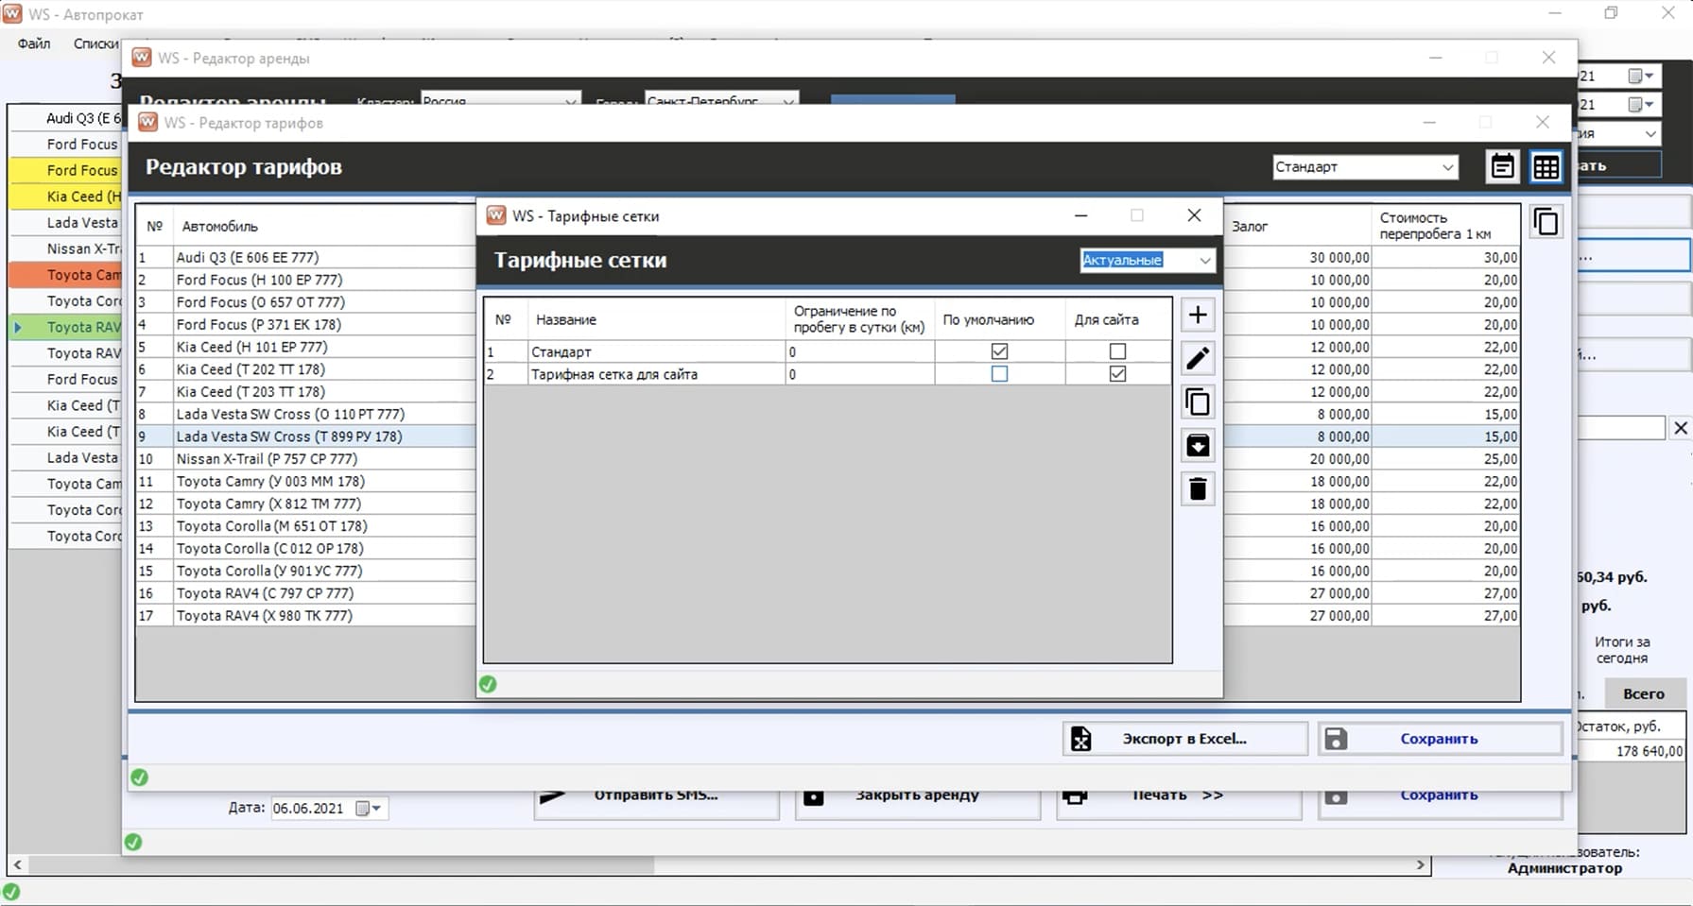Archive the tariff grid using the archive icon
The width and height of the screenshot is (1693, 906).
pyautogui.click(x=1198, y=446)
